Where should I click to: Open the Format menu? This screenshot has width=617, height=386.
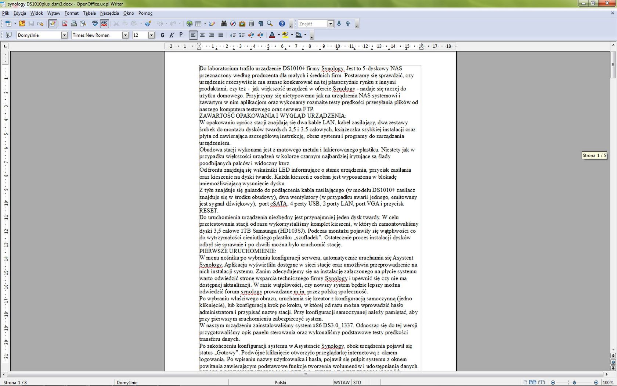tap(71, 13)
